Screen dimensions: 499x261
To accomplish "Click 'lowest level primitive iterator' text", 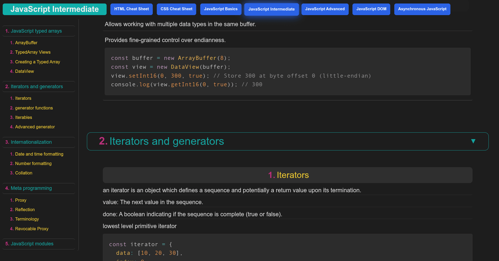I will pyautogui.click(x=140, y=226).
